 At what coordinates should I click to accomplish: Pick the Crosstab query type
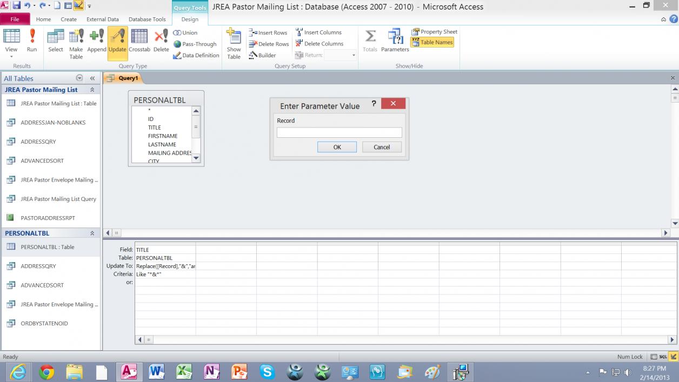(139, 41)
